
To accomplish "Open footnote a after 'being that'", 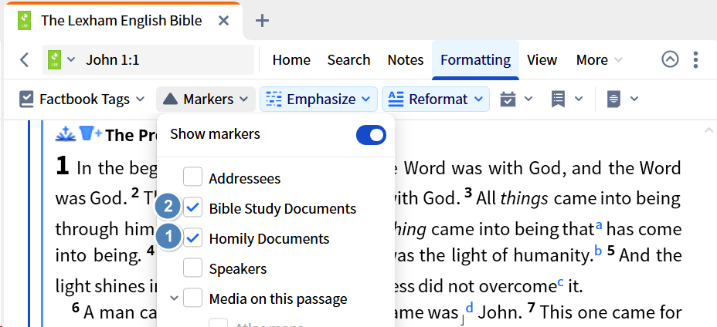I will (x=599, y=224).
